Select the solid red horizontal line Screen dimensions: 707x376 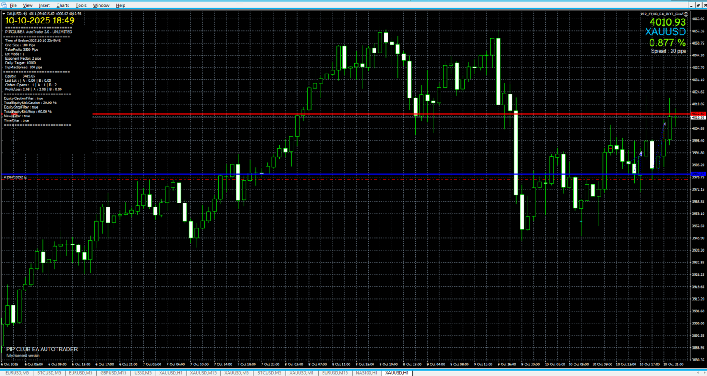(x=309, y=114)
